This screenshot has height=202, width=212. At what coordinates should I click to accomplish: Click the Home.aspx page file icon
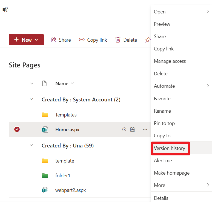click(45, 129)
